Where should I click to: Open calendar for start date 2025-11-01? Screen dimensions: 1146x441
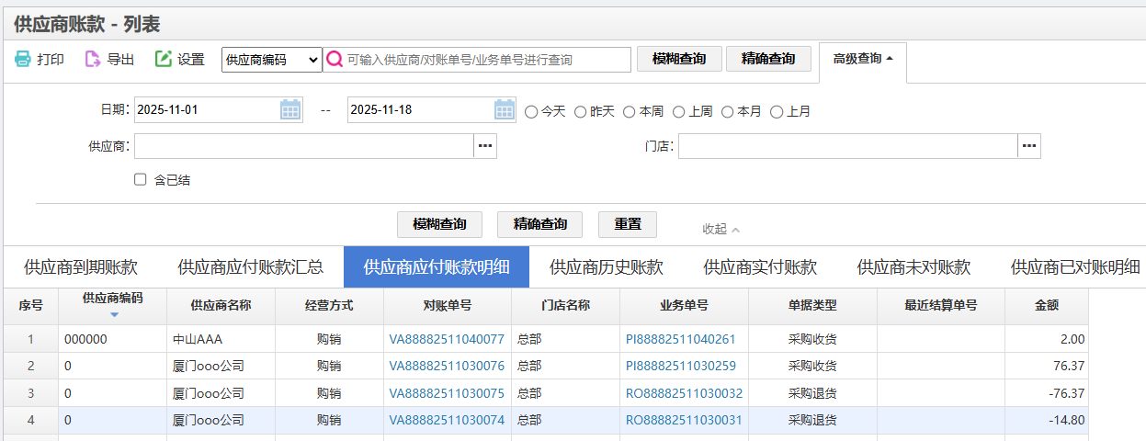click(290, 110)
